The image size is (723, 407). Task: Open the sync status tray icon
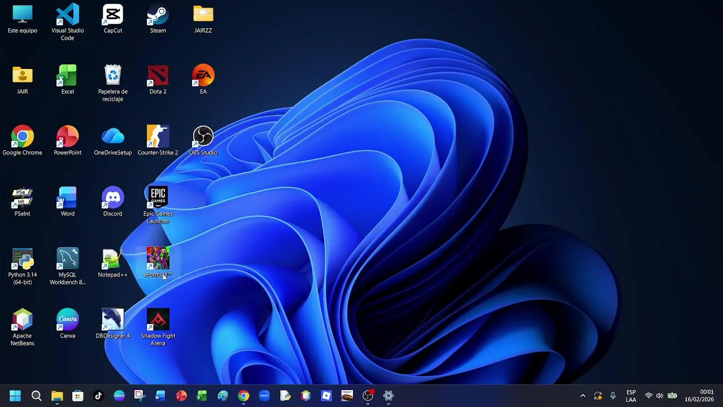tap(598, 396)
